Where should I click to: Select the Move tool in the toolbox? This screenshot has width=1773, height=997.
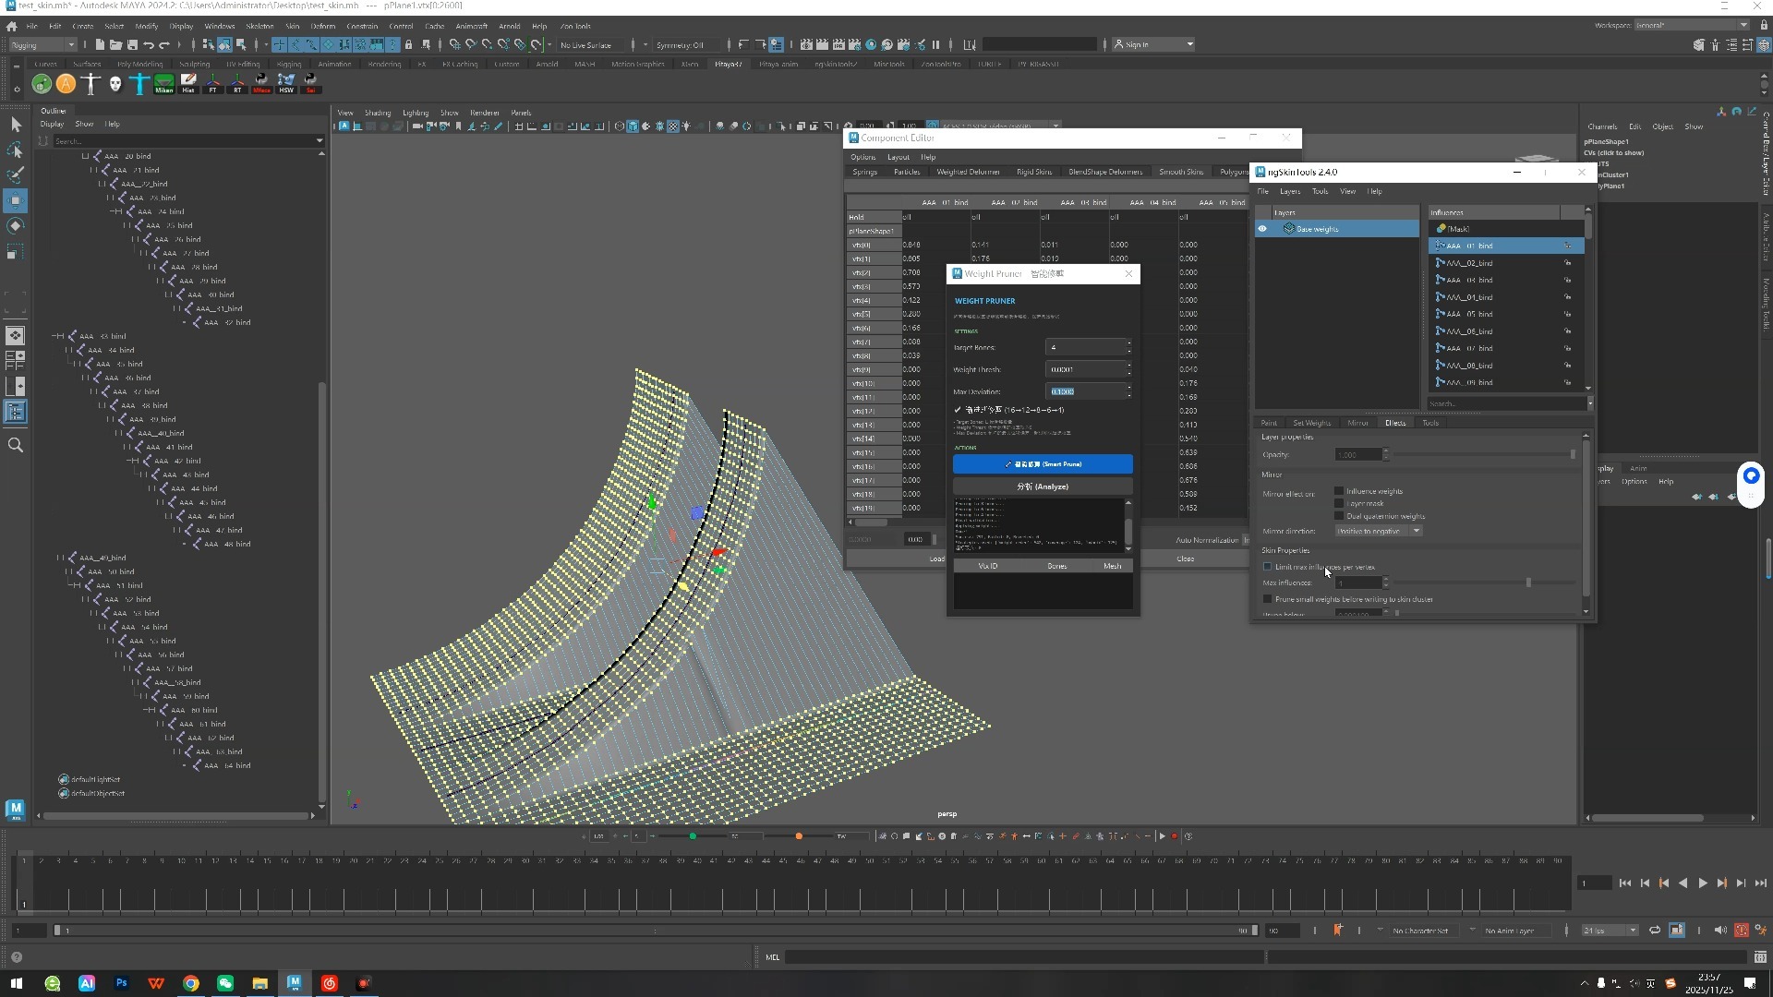[16, 200]
